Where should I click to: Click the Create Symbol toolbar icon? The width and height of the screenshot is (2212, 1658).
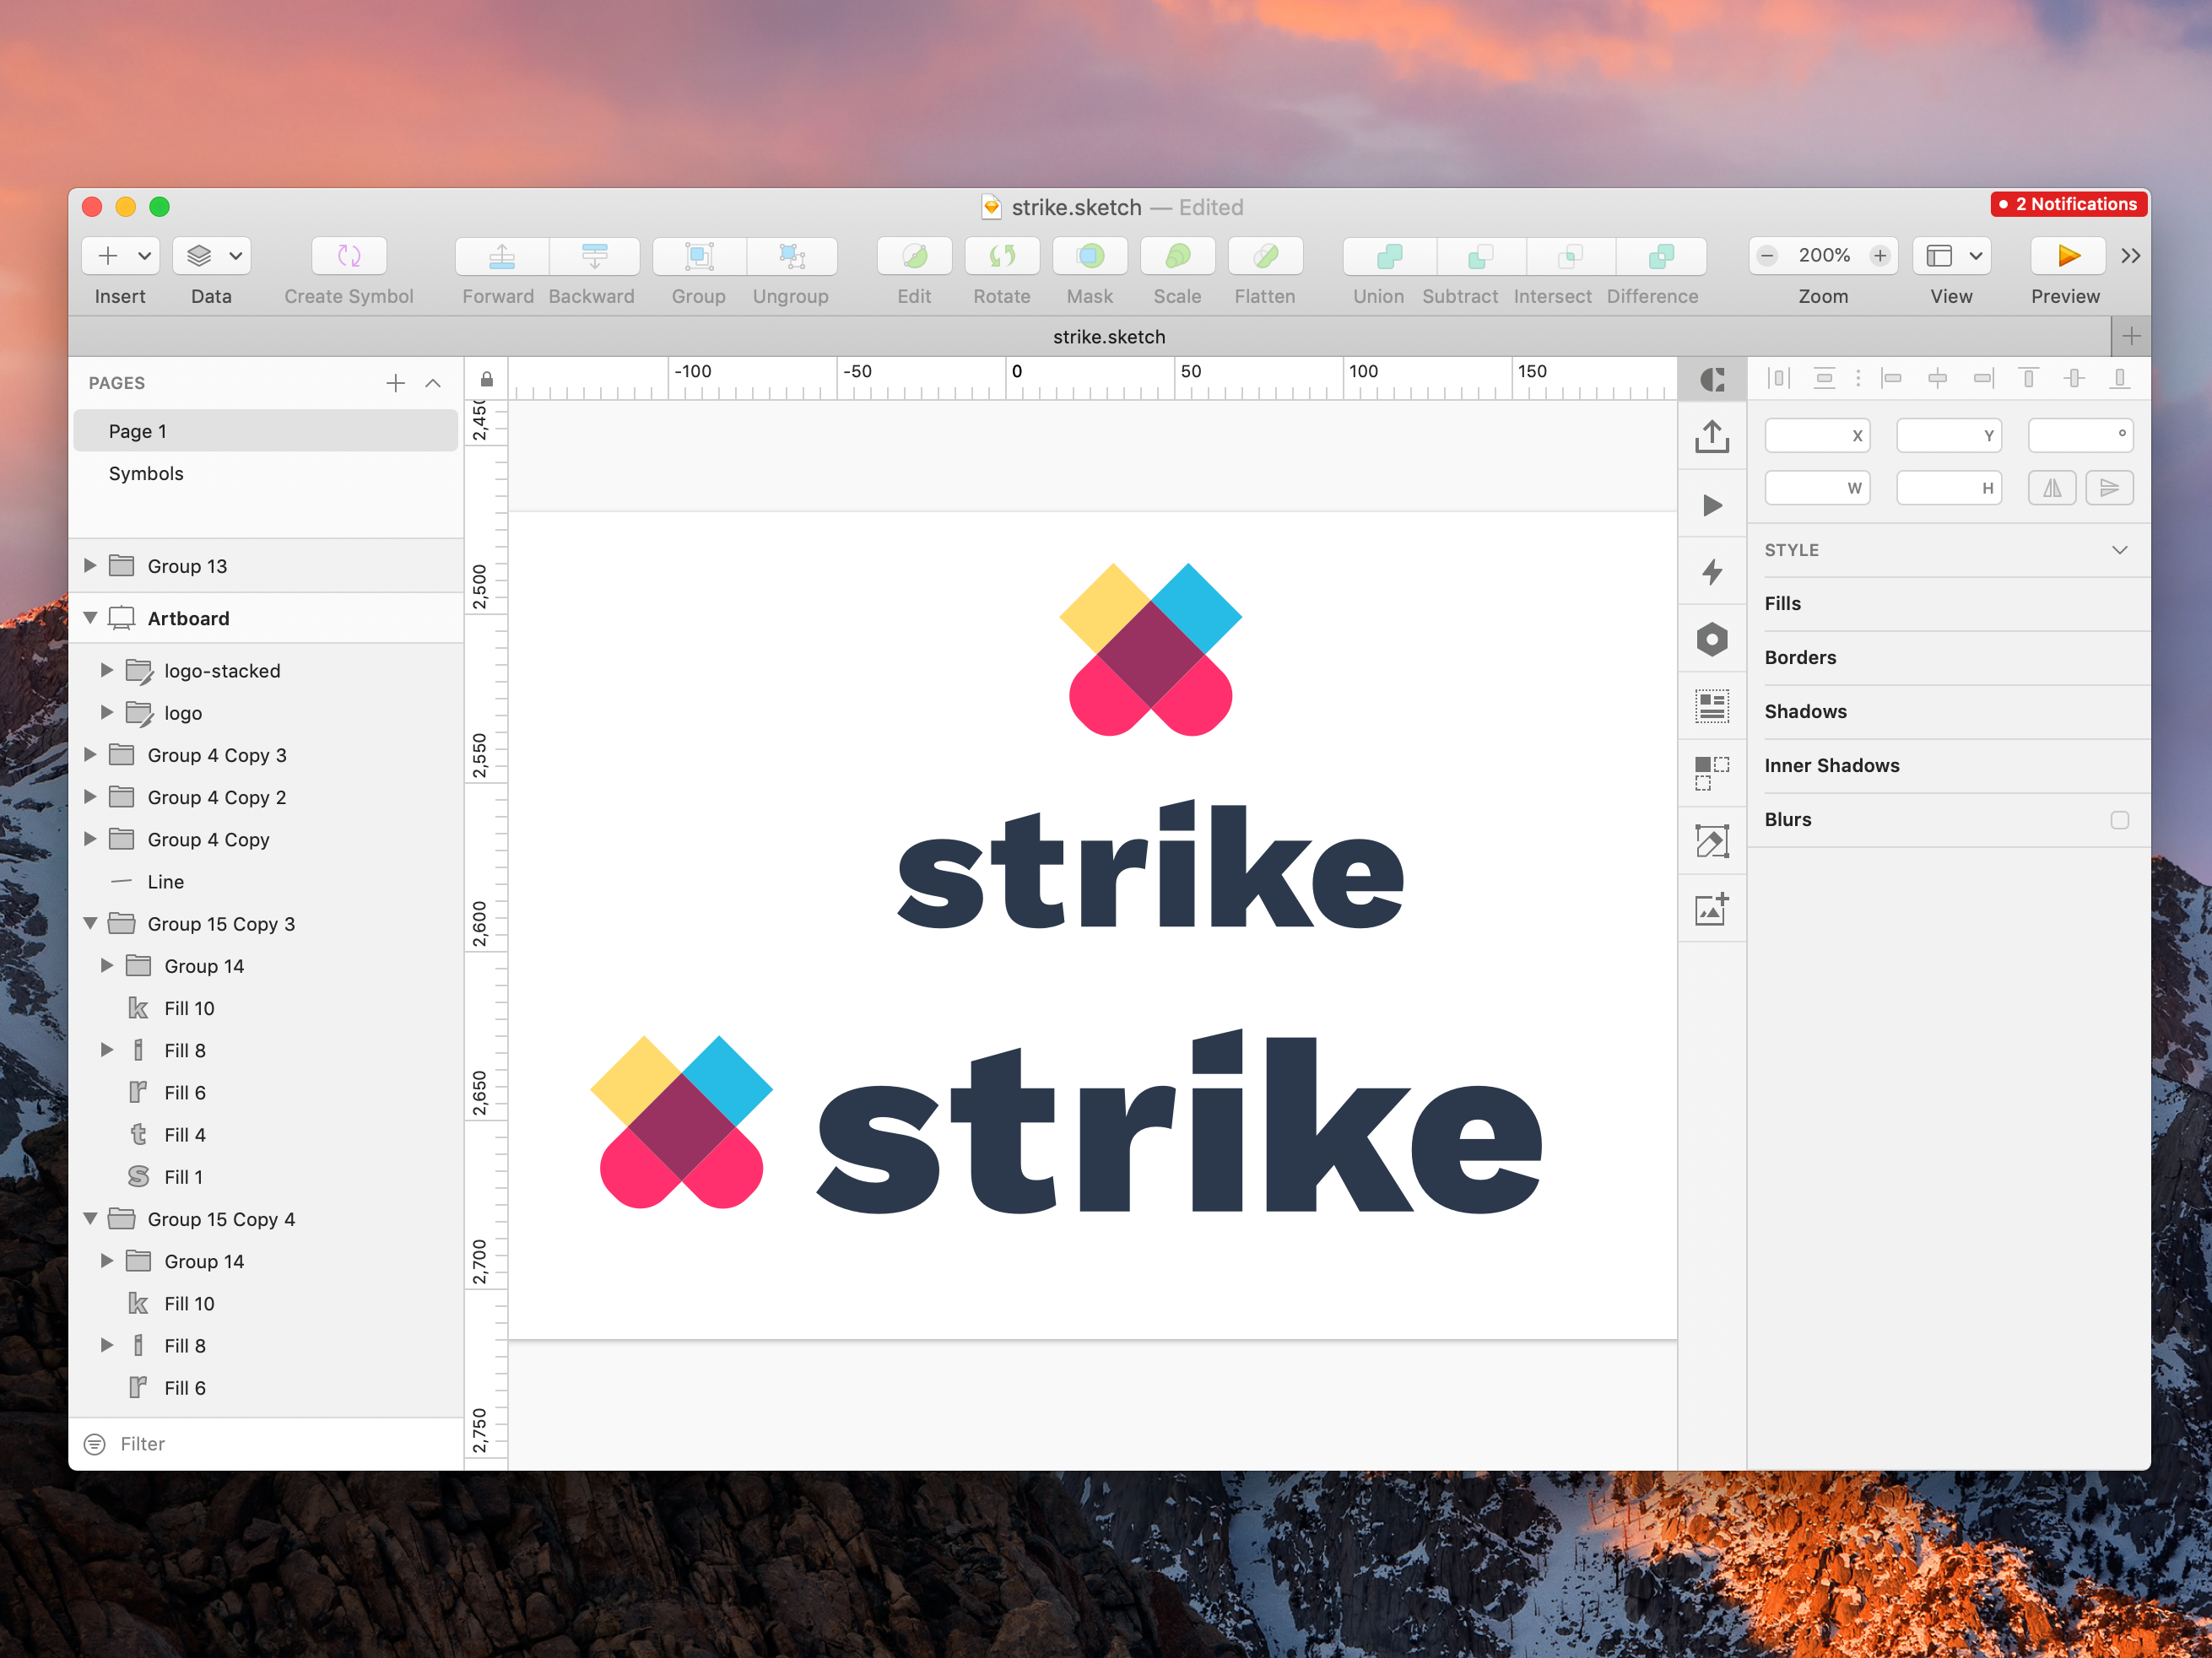[x=348, y=256]
